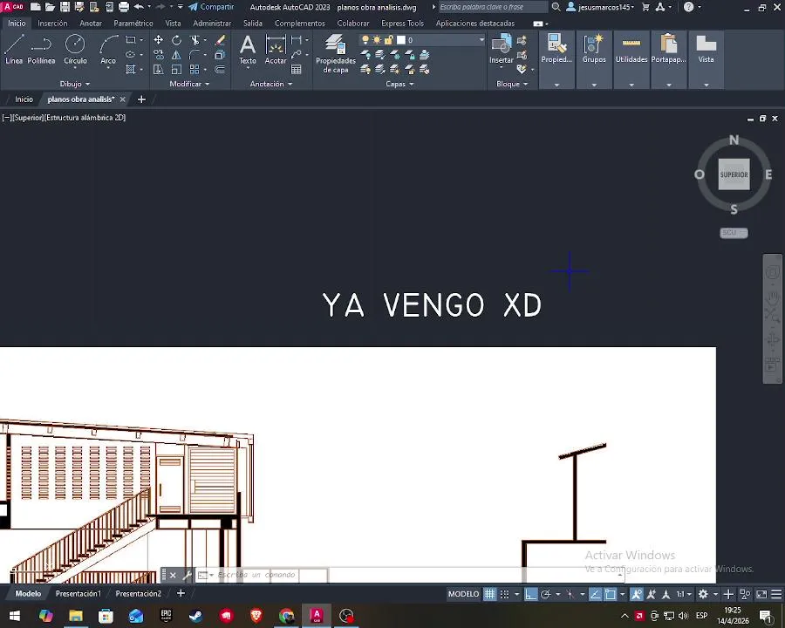Image resolution: width=785 pixels, height=628 pixels.
Task: Open the Anotar ribbon tab
Action: 91,23
